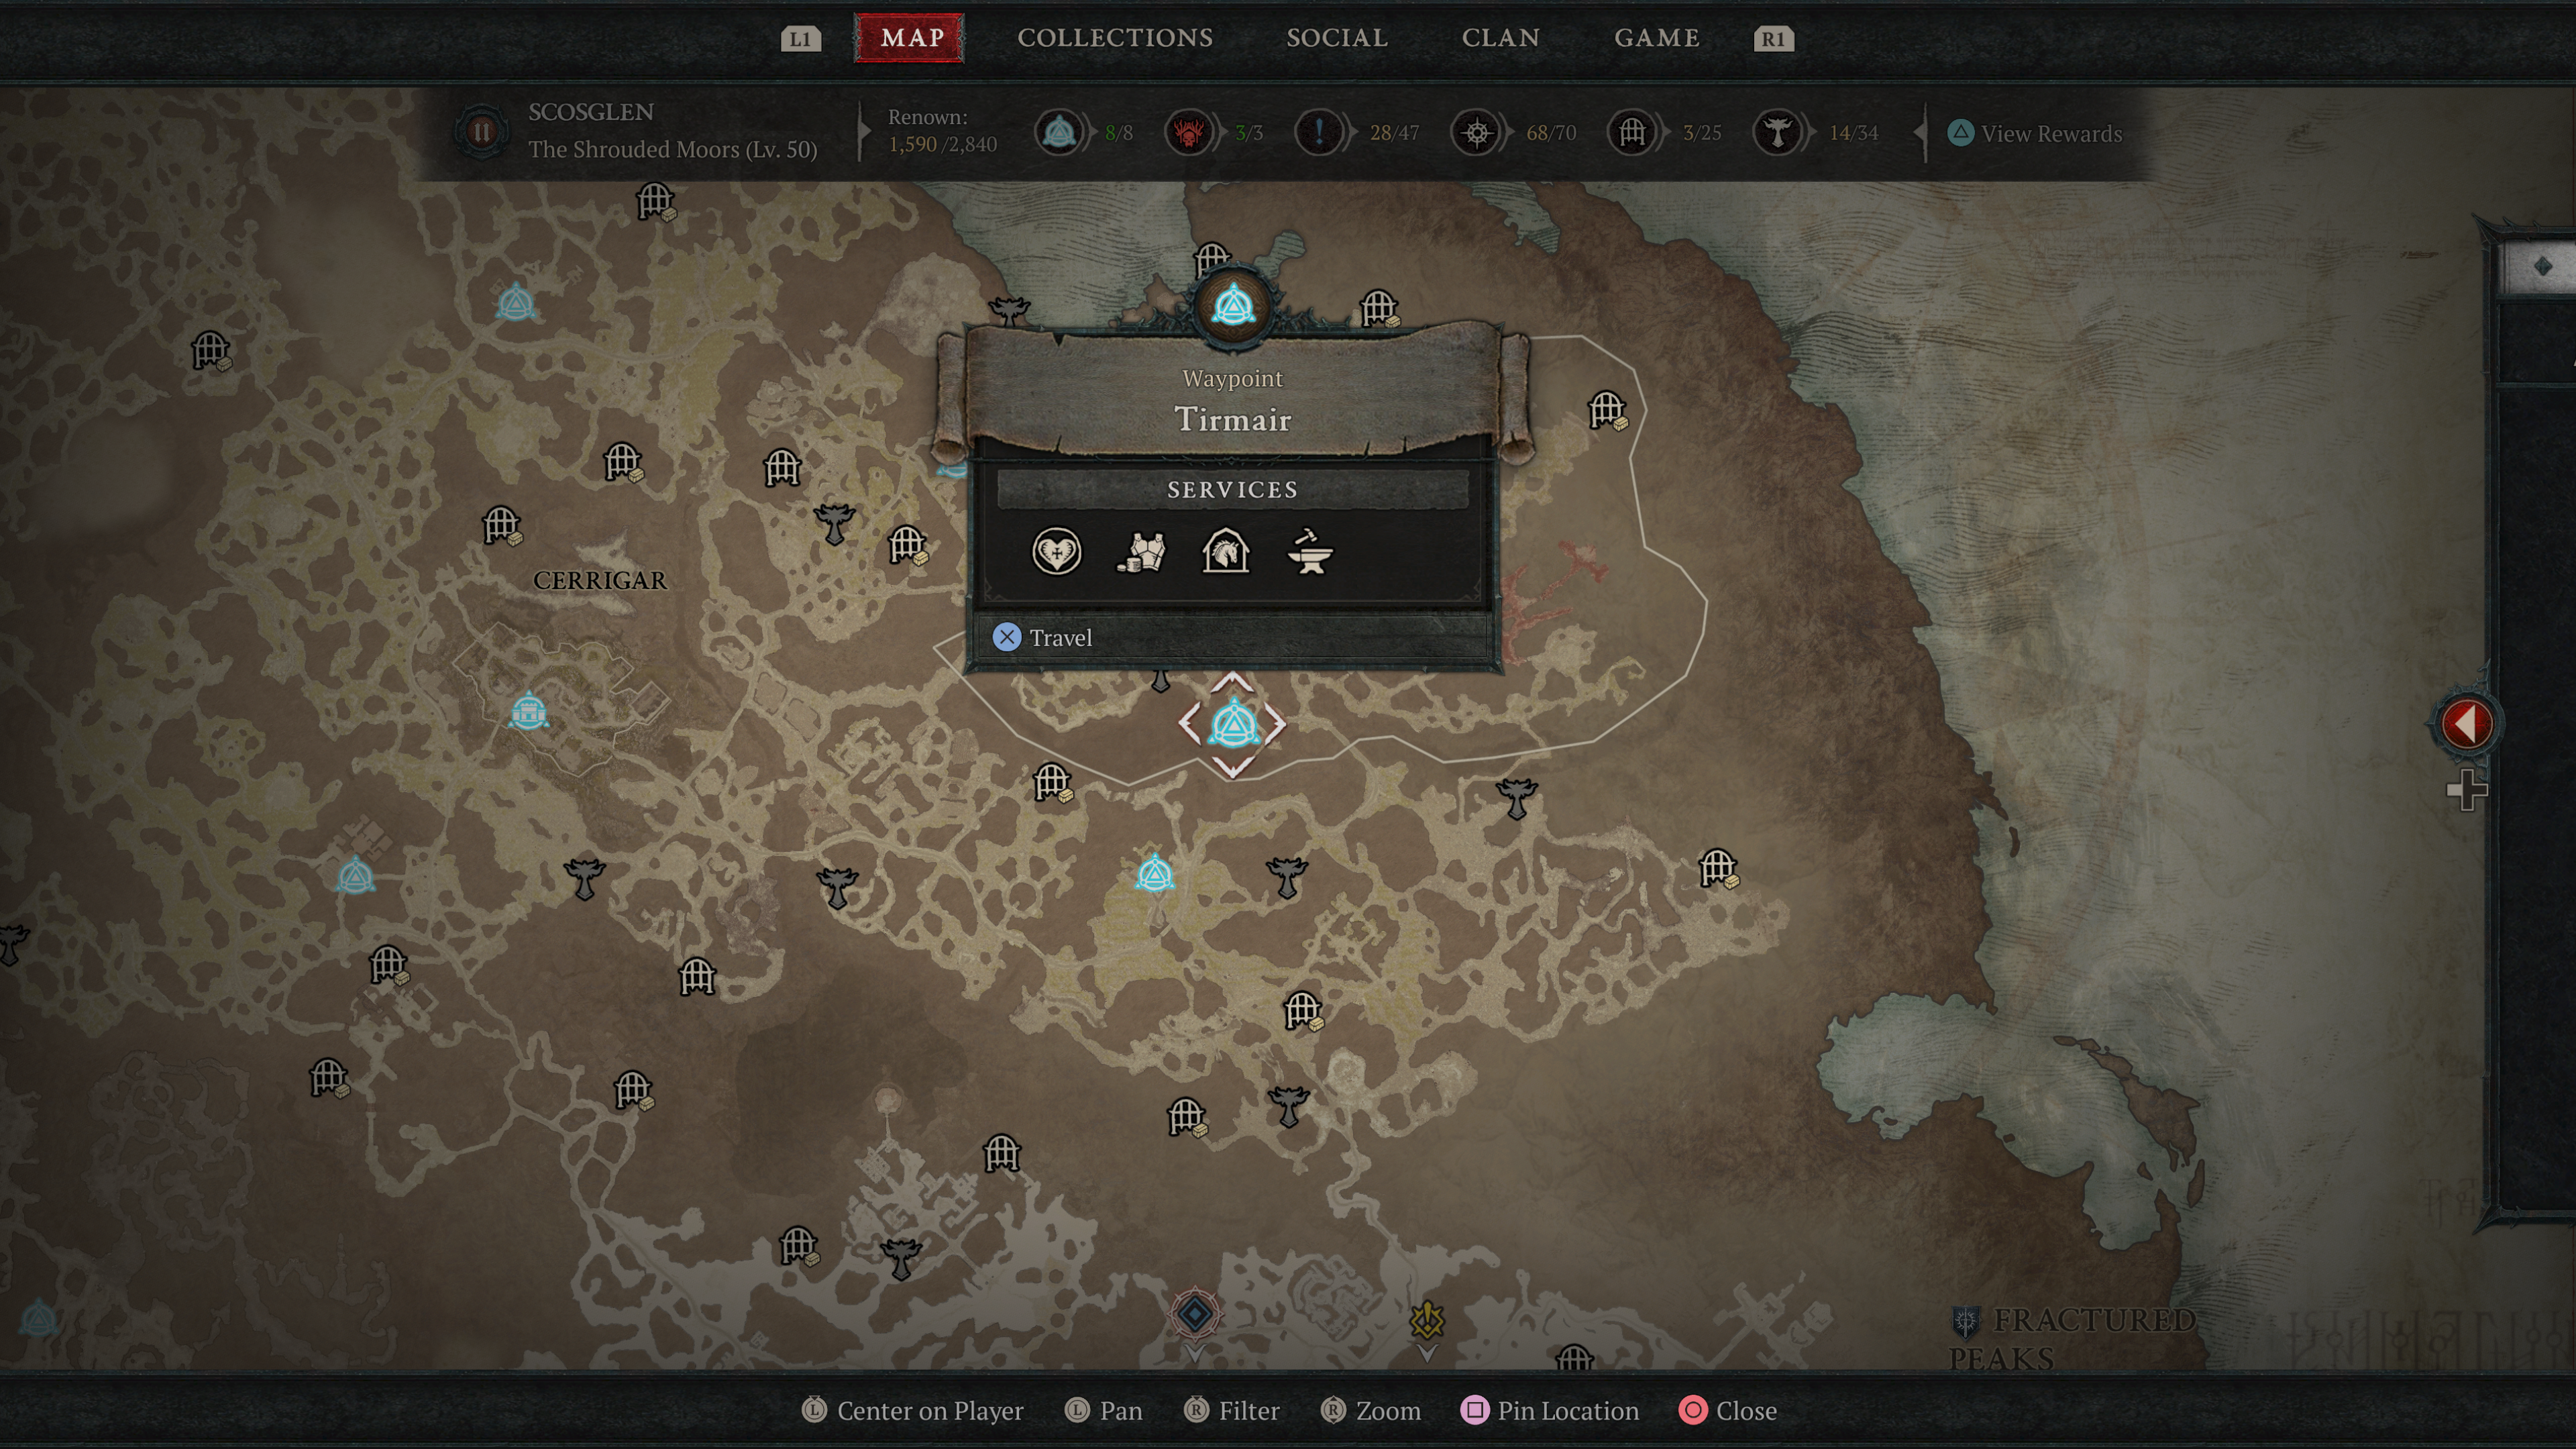Select the COLLECTIONS tab

point(1115,37)
